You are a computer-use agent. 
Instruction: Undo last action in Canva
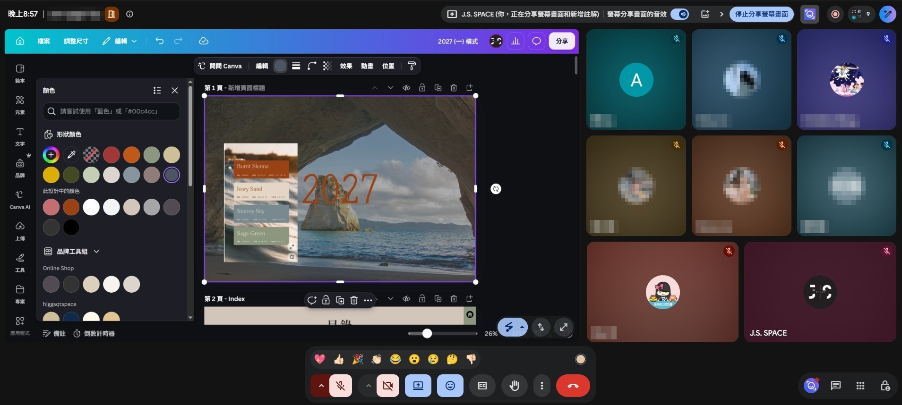coord(160,41)
